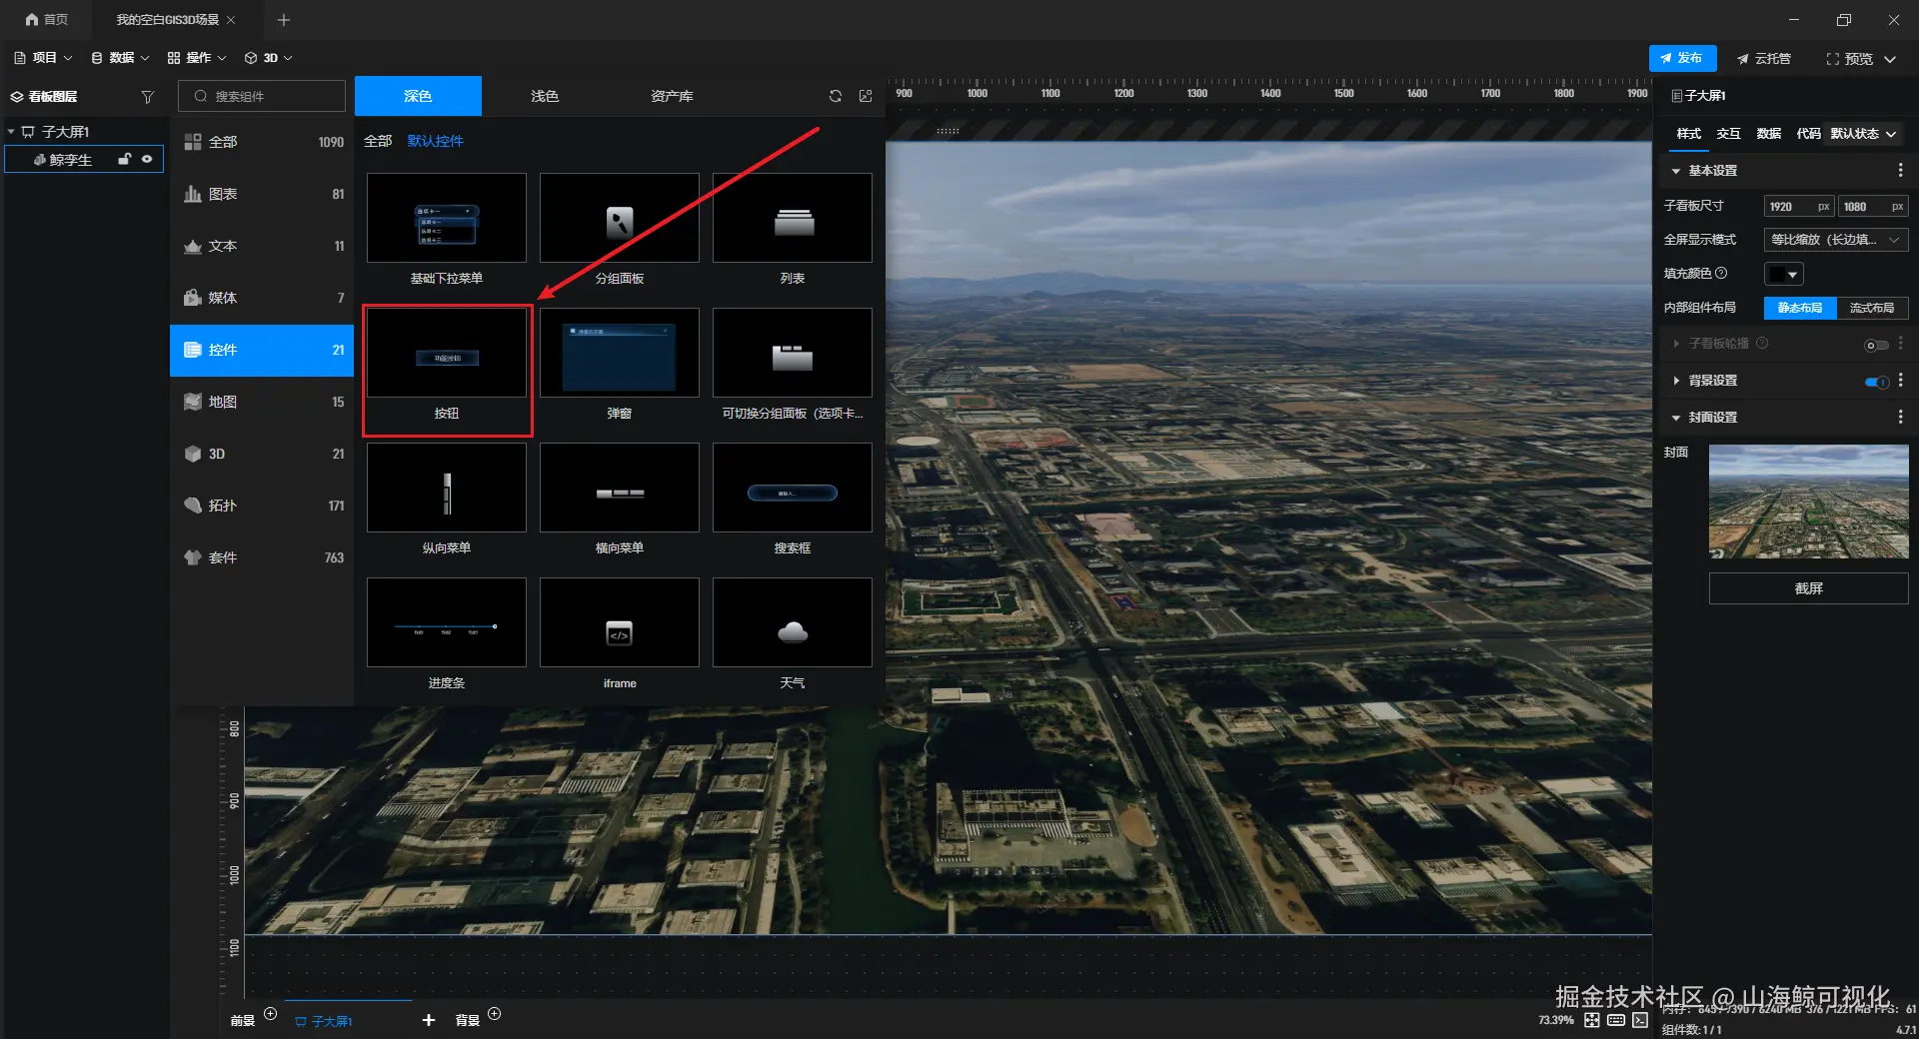Open the 操作 menu
Screen dimensions: 1919x1039
(x=197, y=58)
